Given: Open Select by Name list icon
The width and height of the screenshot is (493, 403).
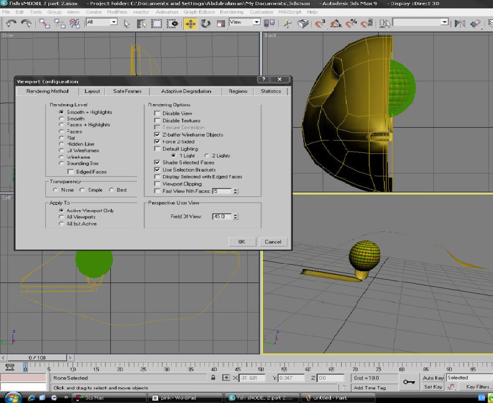Looking at the screenshot, I should tap(141, 24).
